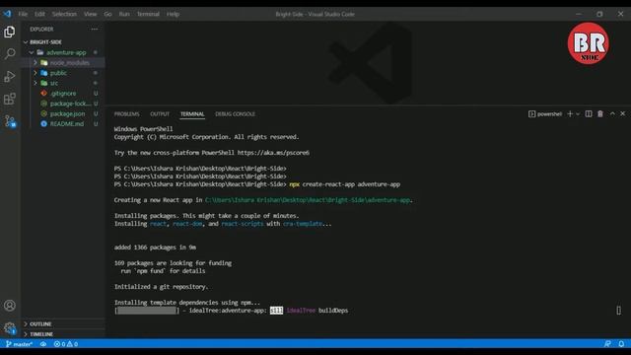Open the Edit menu
The width and height of the screenshot is (631, 355).
point(39,14)
